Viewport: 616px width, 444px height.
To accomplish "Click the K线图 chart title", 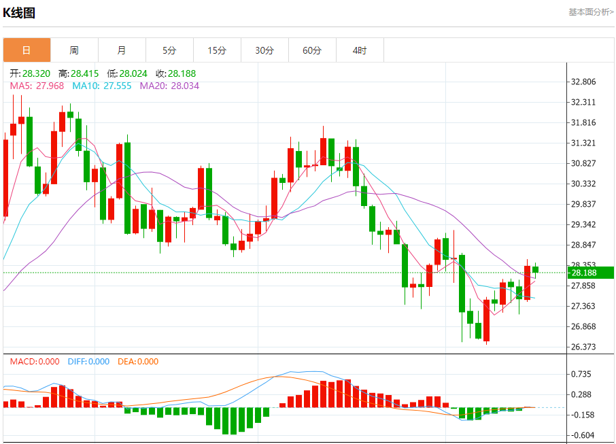I will point(19,13).
